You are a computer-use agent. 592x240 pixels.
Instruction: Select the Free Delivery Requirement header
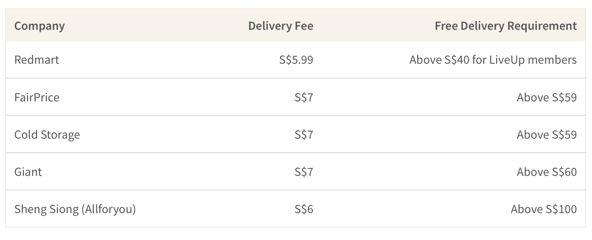coord(506,26)
